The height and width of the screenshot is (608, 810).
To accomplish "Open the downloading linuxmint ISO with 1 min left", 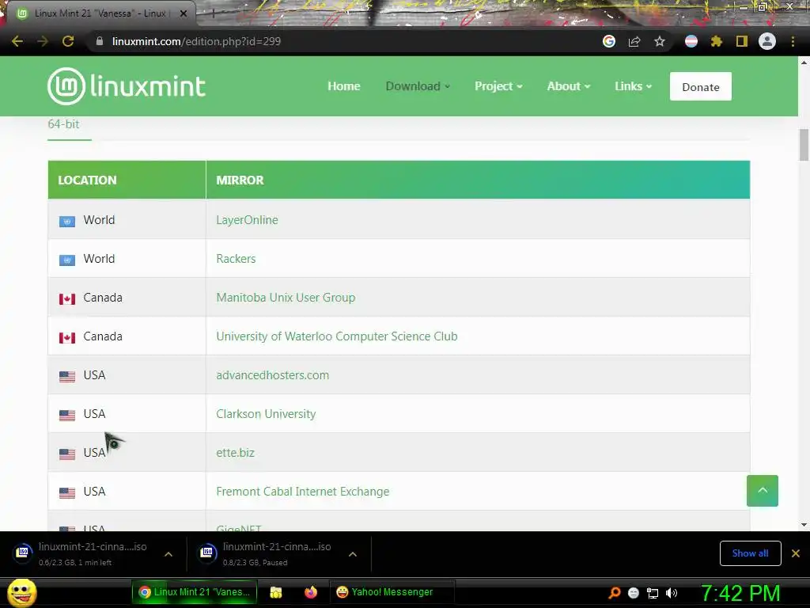I will tap(82, 553).
